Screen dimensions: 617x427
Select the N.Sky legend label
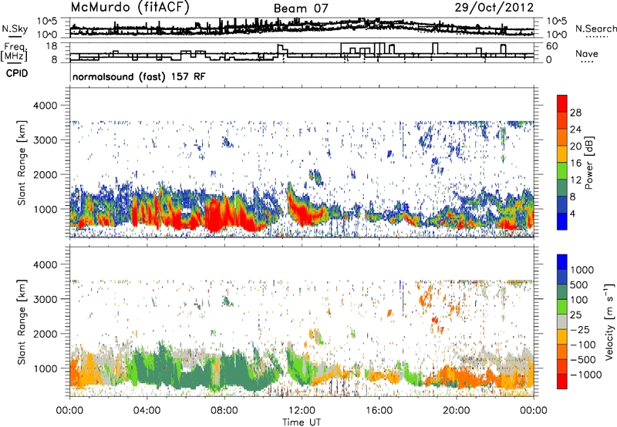15,29
